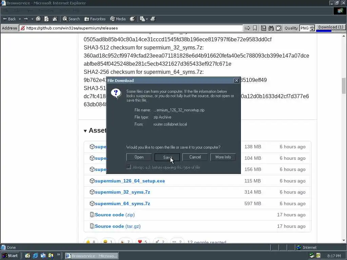Expand the Edit icon dropdown arrow
Image resolution: width=347 pixels, height=260 pixels.
click(147, 19)
